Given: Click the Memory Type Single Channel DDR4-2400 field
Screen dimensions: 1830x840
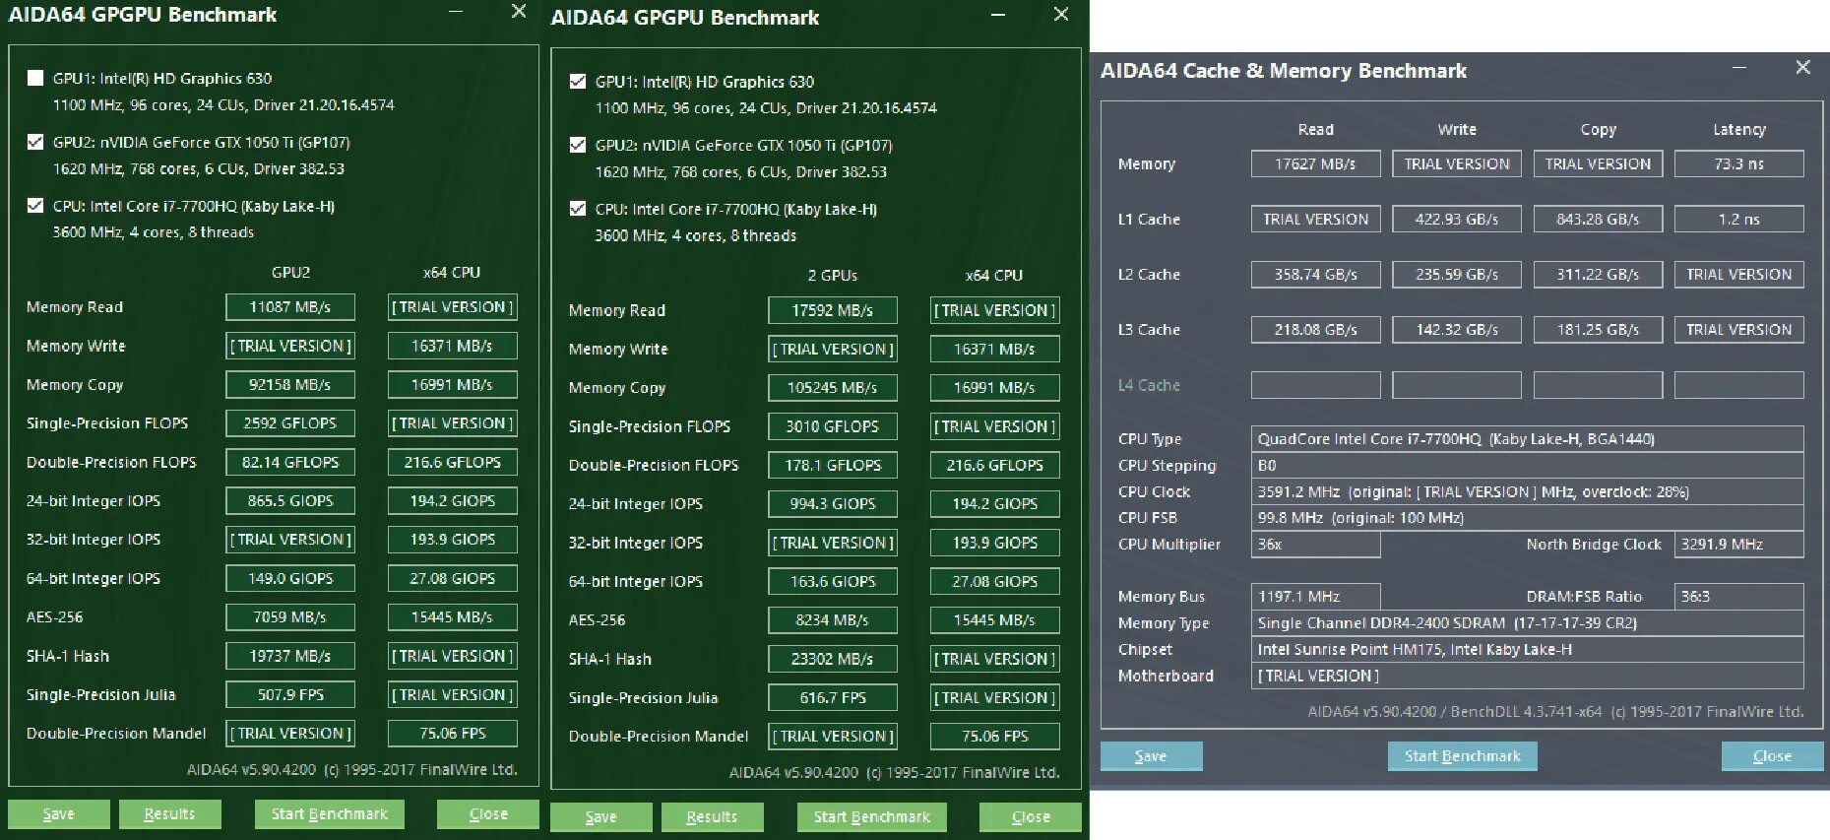Looking at the screenshot, I should (1528, 622).
